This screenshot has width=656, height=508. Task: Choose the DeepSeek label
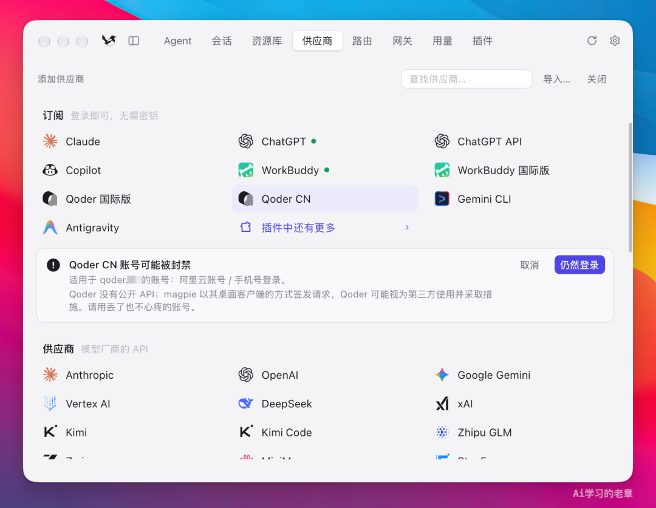(x=287, y=404)
